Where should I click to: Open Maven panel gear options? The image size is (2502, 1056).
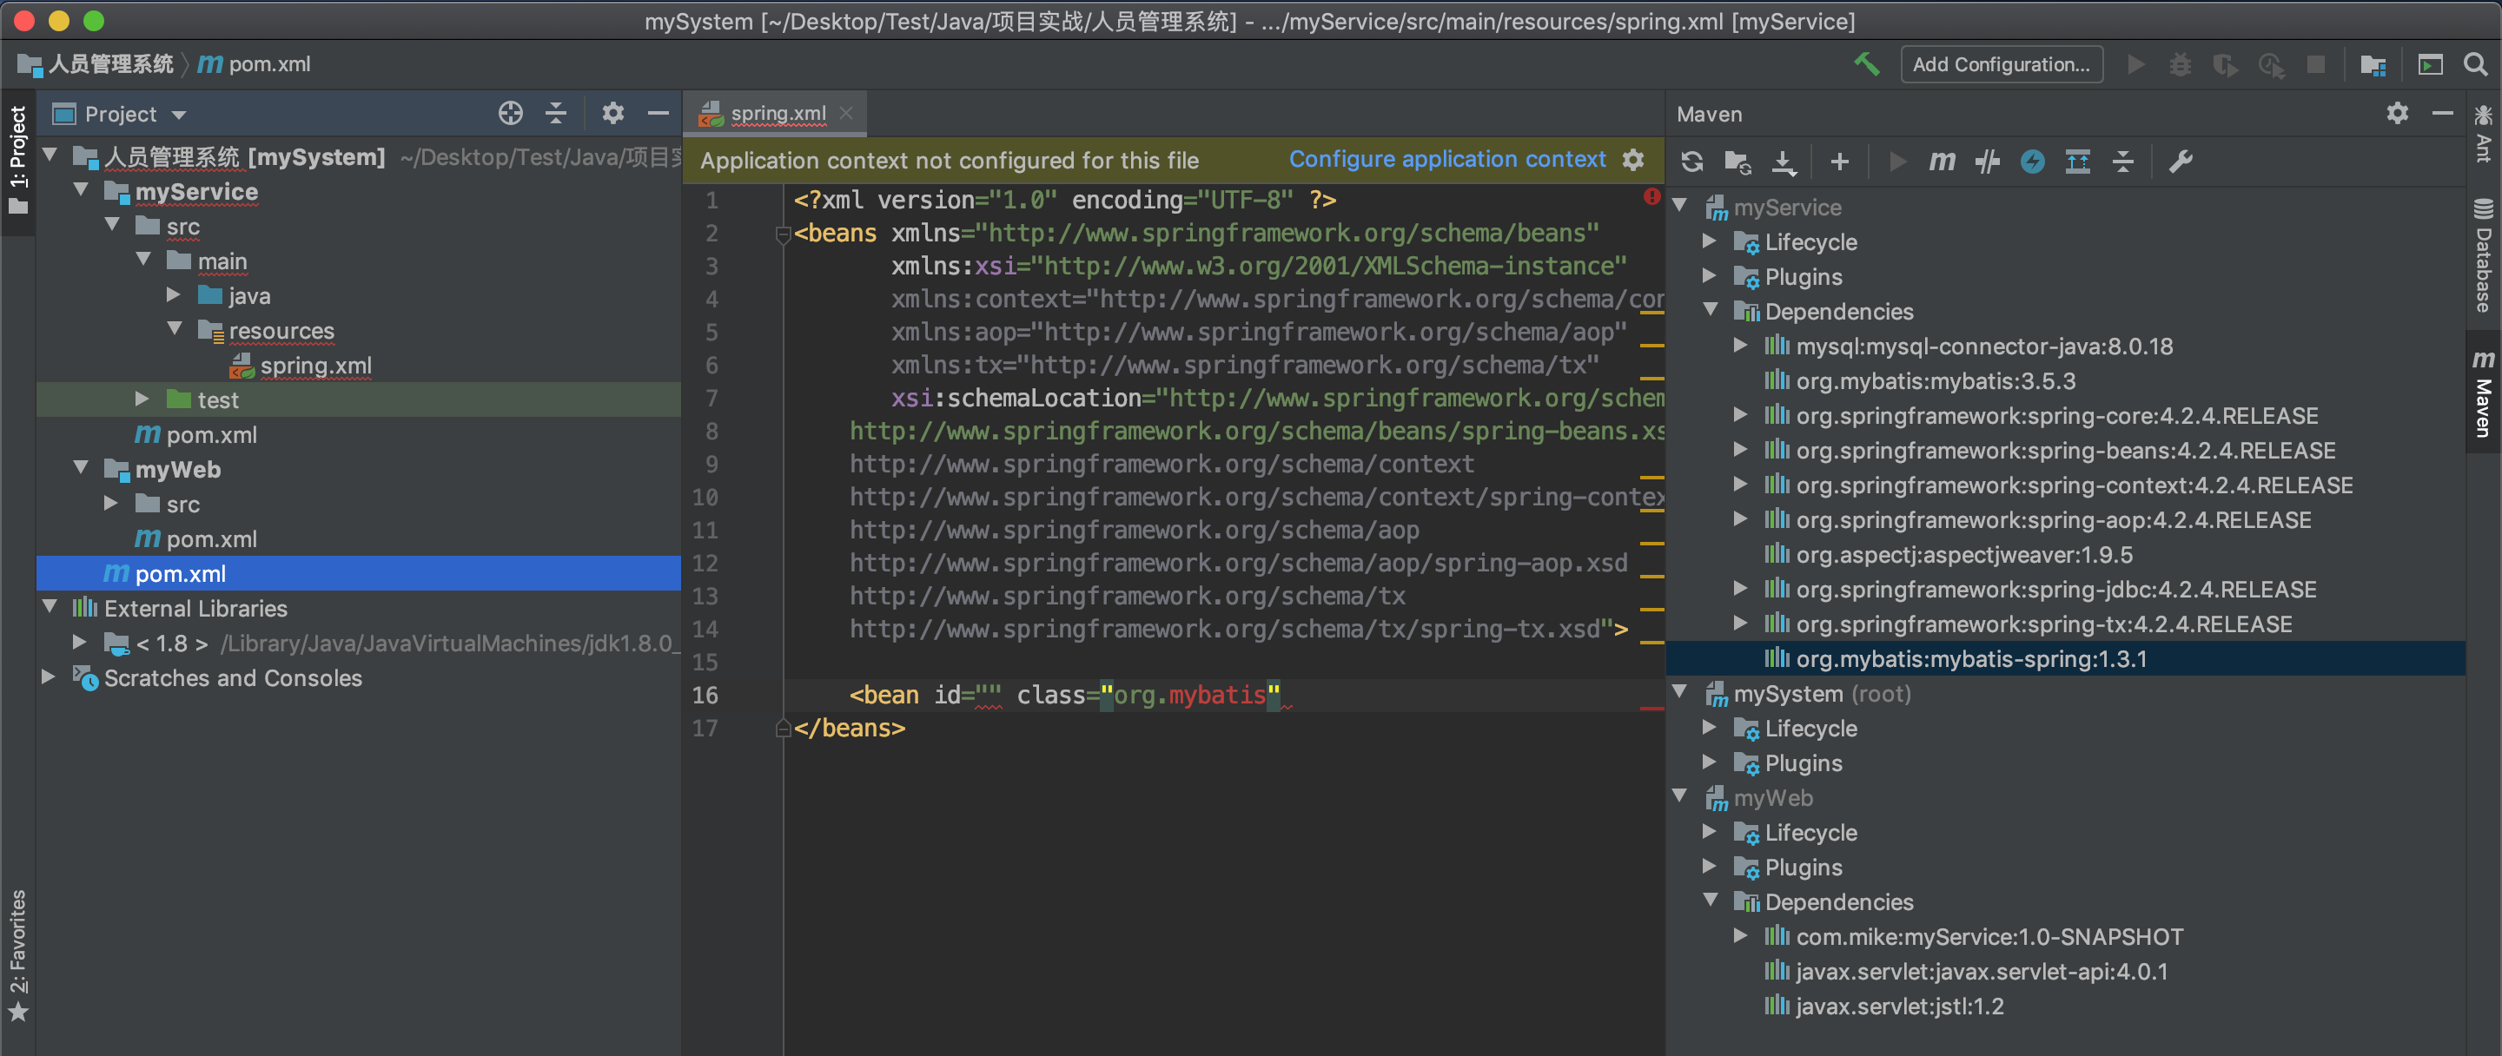pos(2397,114)
